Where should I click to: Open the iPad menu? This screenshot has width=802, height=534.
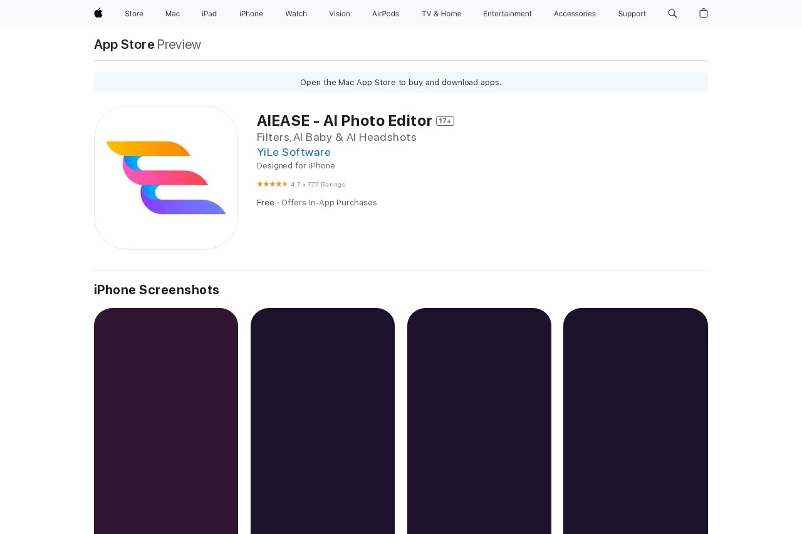point(209,14)
